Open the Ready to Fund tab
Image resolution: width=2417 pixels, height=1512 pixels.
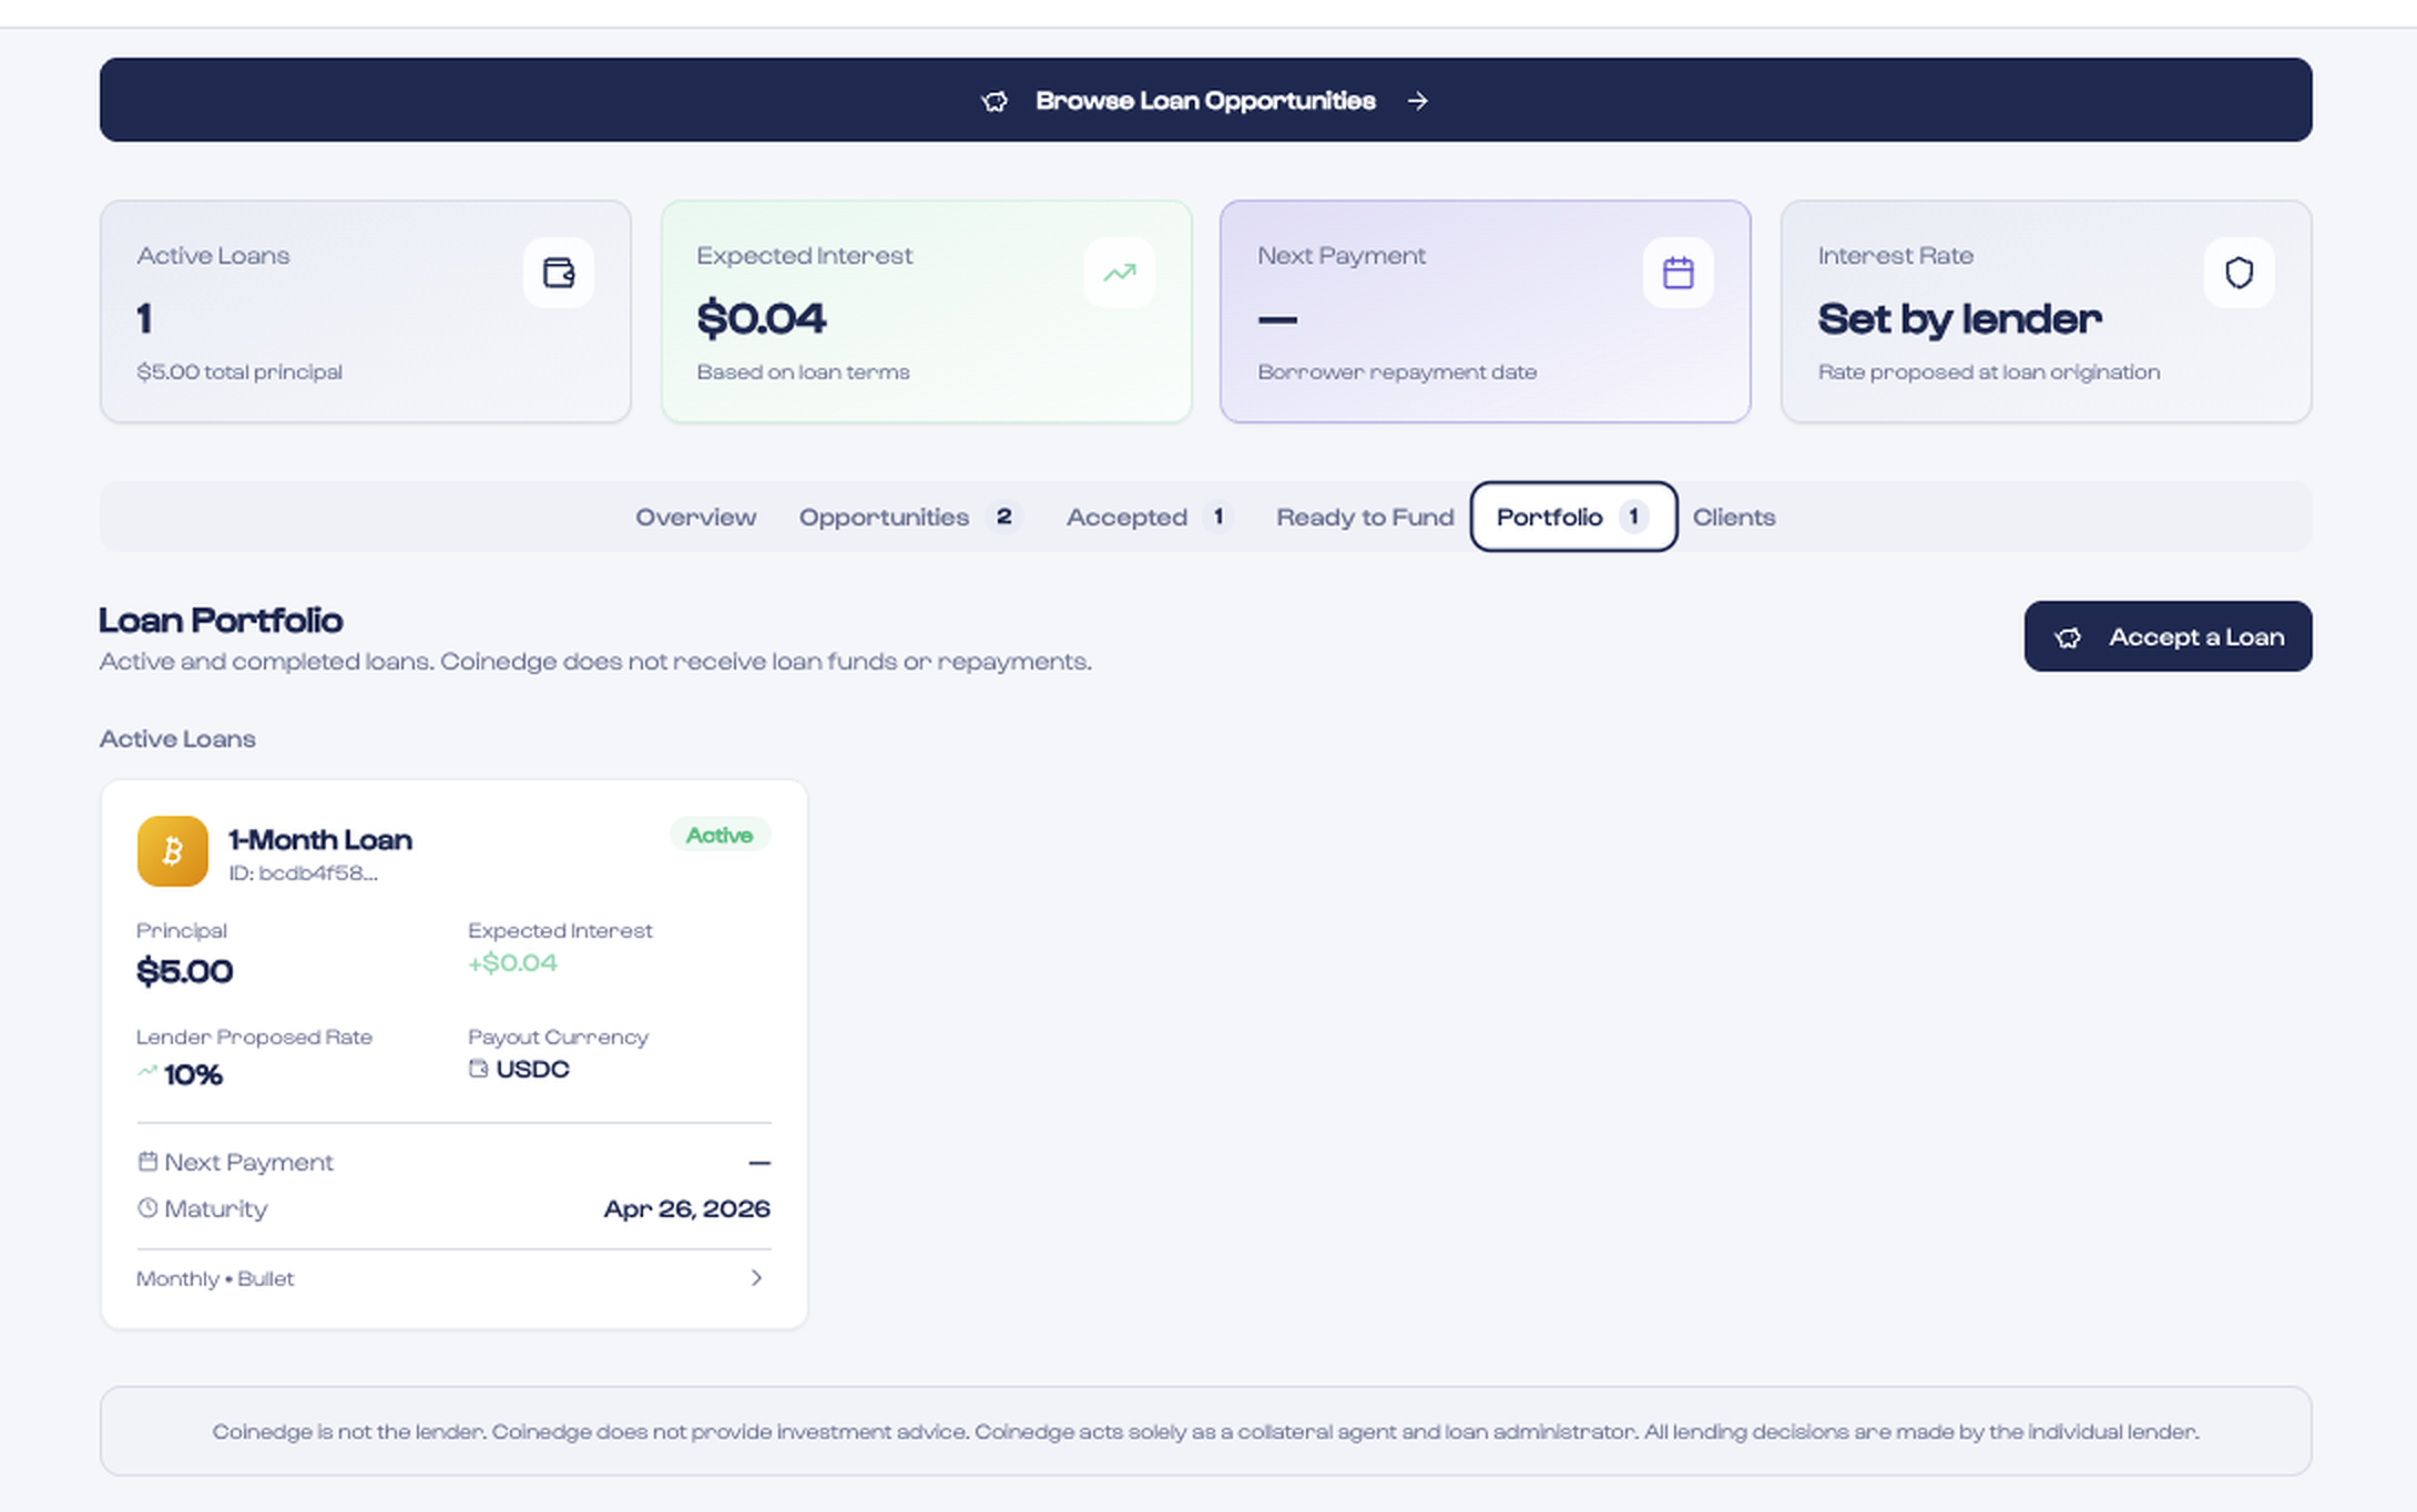tap(1365, 517)
